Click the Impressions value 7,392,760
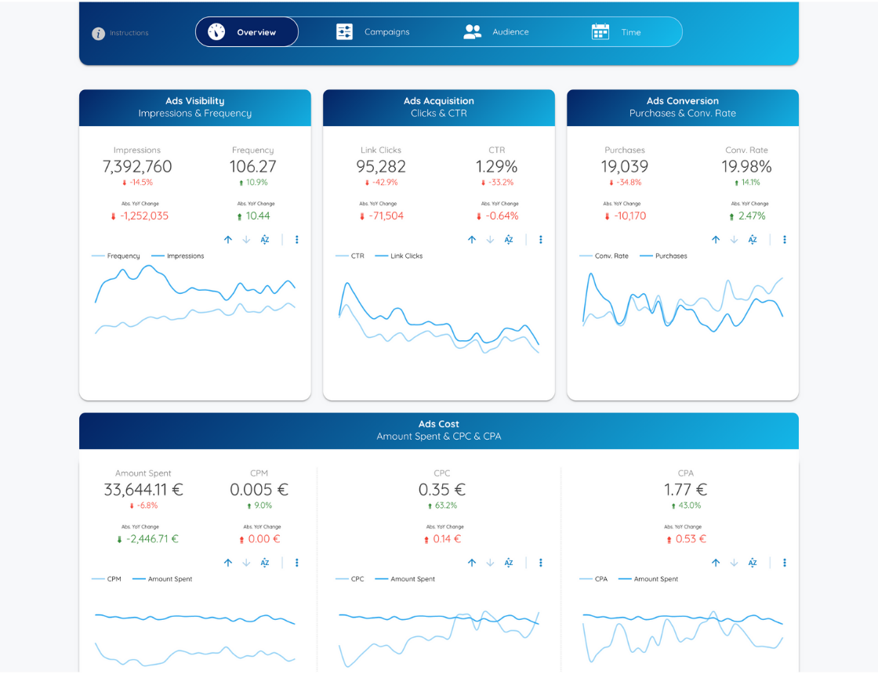 coord(137,166)
